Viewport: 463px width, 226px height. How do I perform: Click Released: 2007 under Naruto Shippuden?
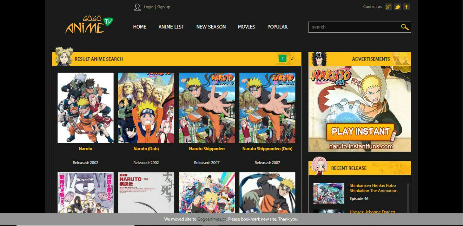pos(207,163)
